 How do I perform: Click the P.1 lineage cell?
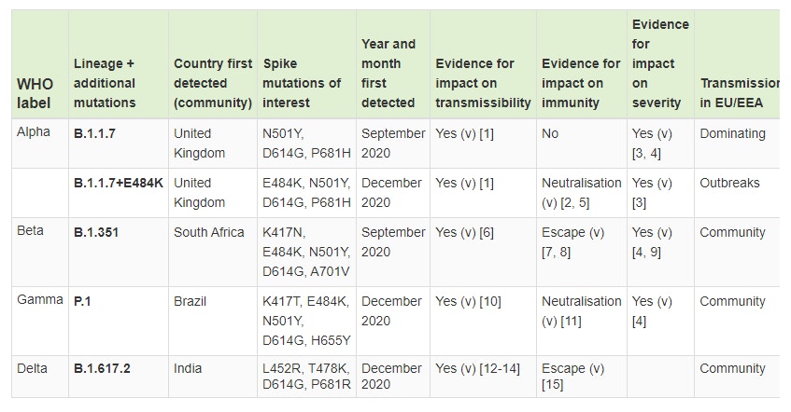[83, 301]
